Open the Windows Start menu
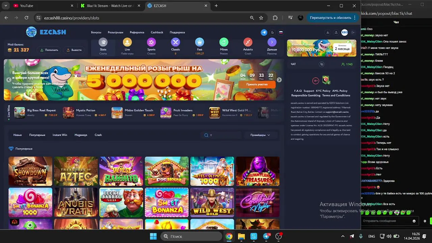Screen dimensions: 432x243 153,236
